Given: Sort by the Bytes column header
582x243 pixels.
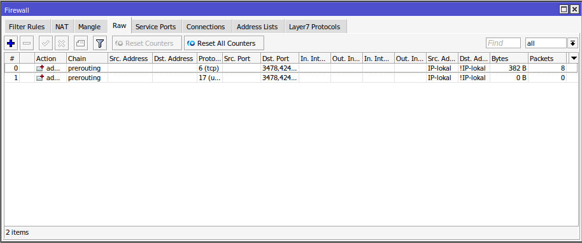Looking at the screenshot, I should click(509, 59).
